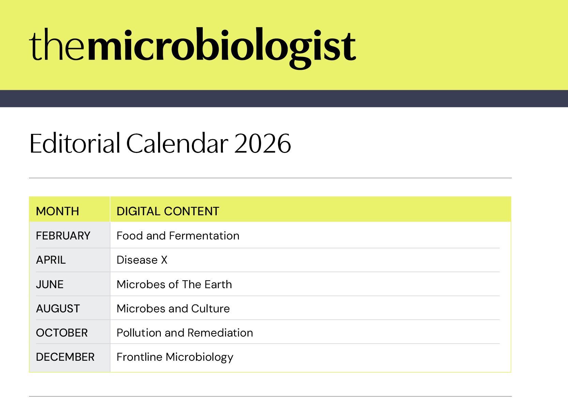Click the horizontal rule above the table
The image size is (568, 420).
tap(270, 178)
